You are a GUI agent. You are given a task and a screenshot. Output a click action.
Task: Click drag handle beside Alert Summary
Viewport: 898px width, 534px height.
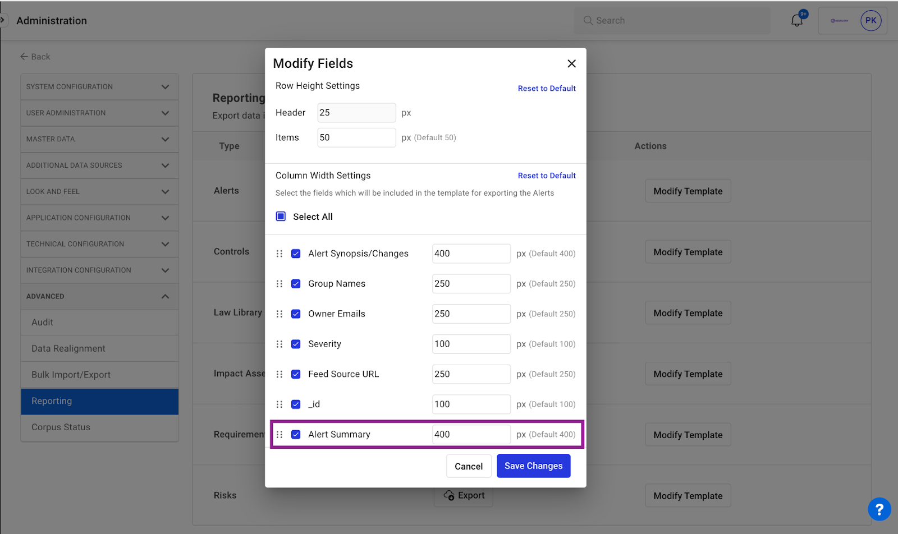click(x=280, y=434)
